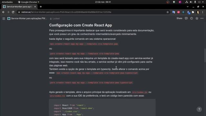
Task: Bookmark this page with the address bar star
Action: pyautogui.click(x=167, y=12)
